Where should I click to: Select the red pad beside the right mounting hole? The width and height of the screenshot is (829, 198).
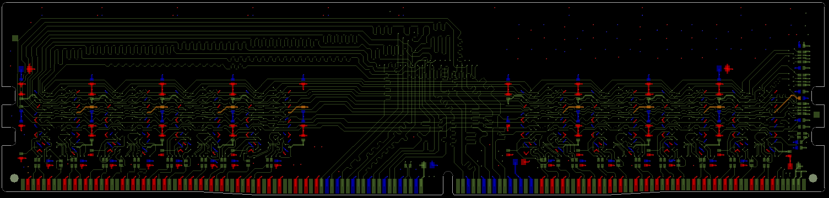pos(790,166)
